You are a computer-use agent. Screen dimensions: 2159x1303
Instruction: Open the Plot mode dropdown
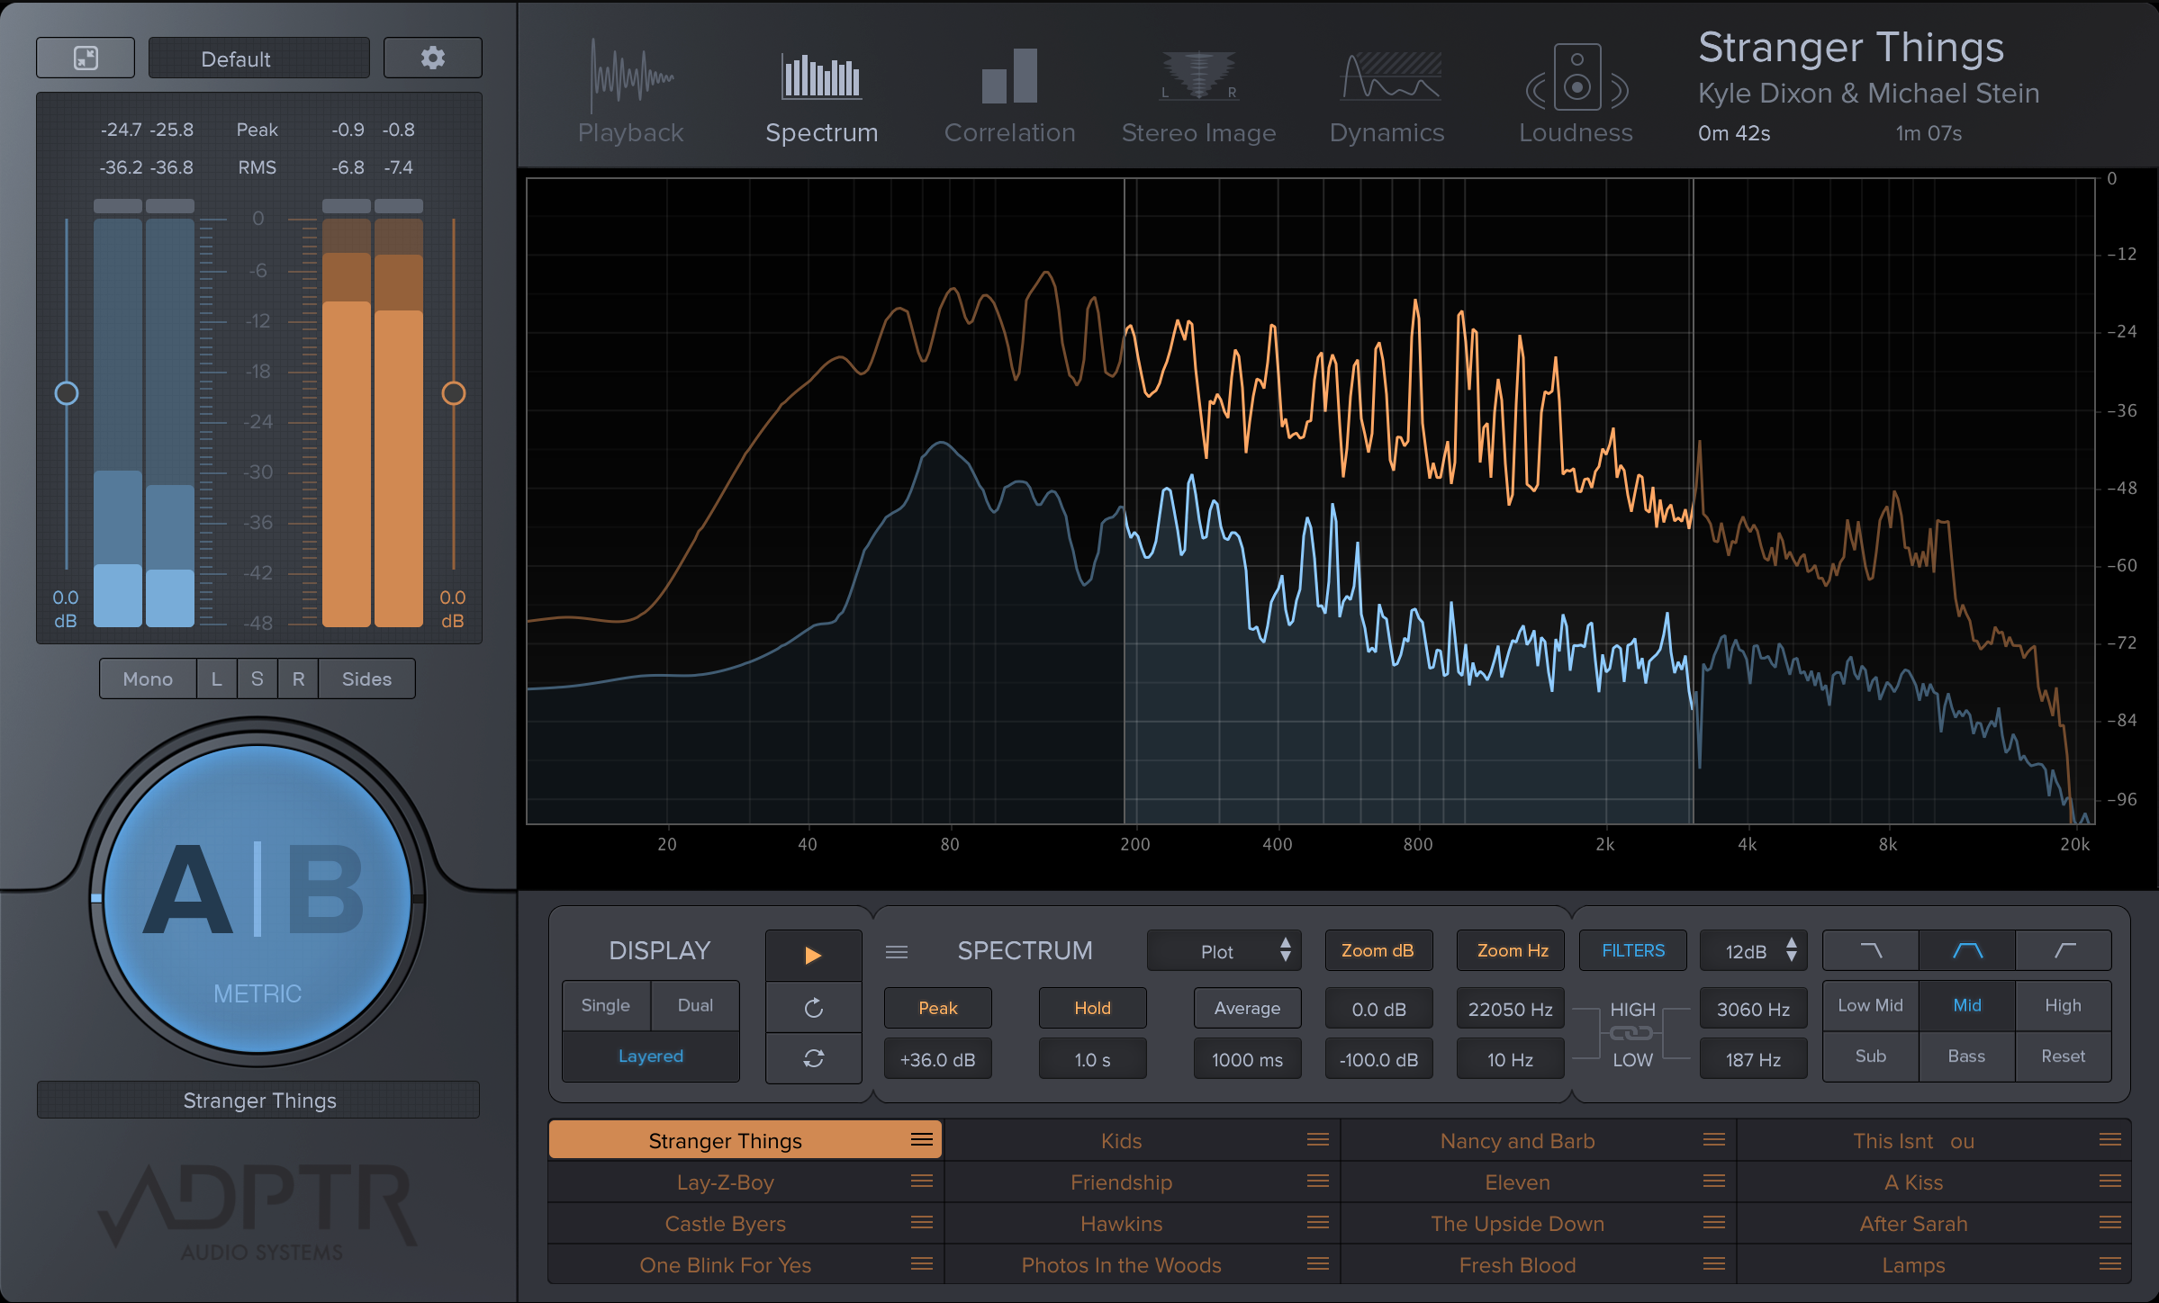(x=1224, y=951)
